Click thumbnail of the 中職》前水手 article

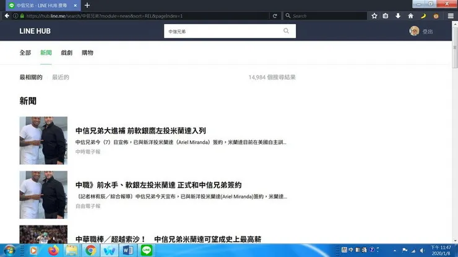coord(43,195)
